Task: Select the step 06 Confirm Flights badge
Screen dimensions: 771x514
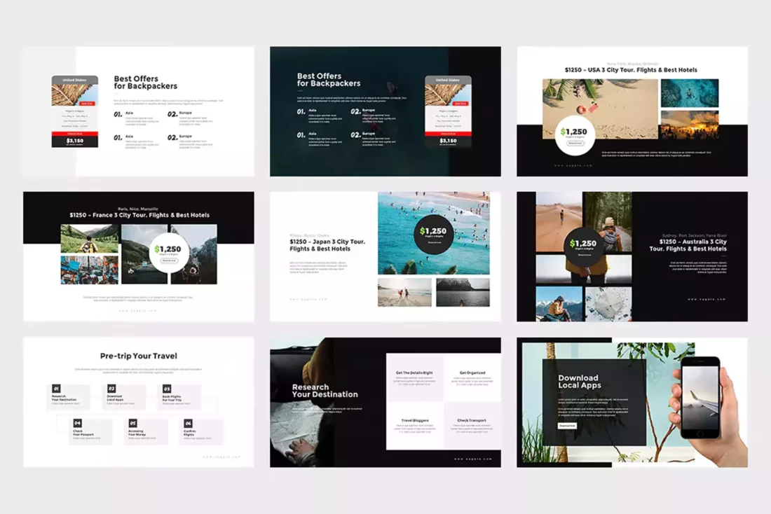Action: click(x=188, y=423)
